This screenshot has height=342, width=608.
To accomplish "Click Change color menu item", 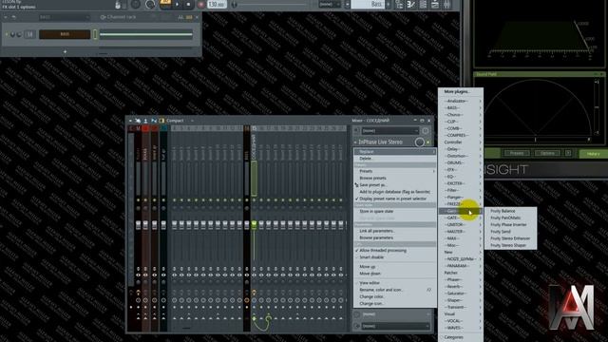I will 394,296.
